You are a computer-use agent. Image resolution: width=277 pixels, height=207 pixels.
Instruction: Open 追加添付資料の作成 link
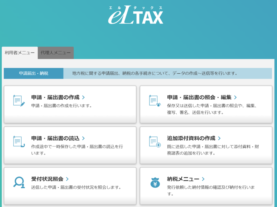point(191,138)
